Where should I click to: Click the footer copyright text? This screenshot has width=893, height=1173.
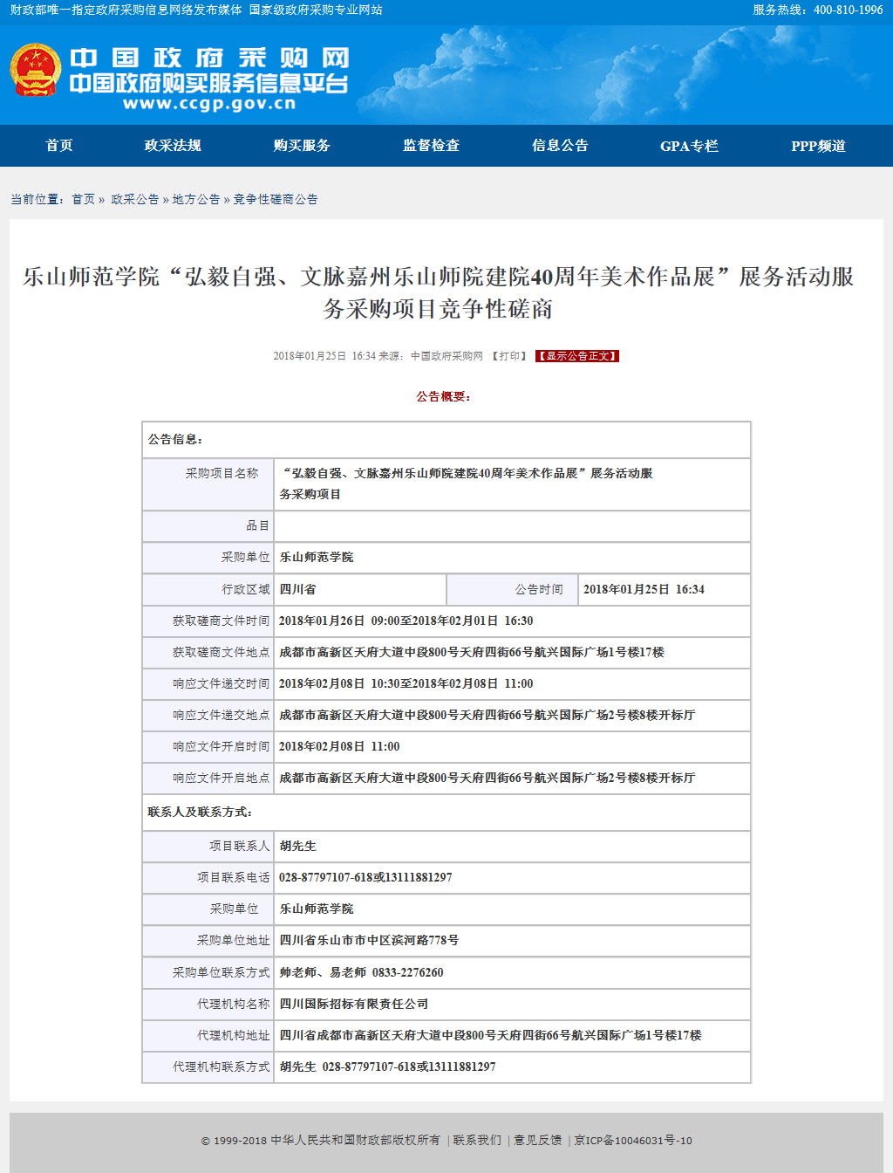[x=321, y=1140]
